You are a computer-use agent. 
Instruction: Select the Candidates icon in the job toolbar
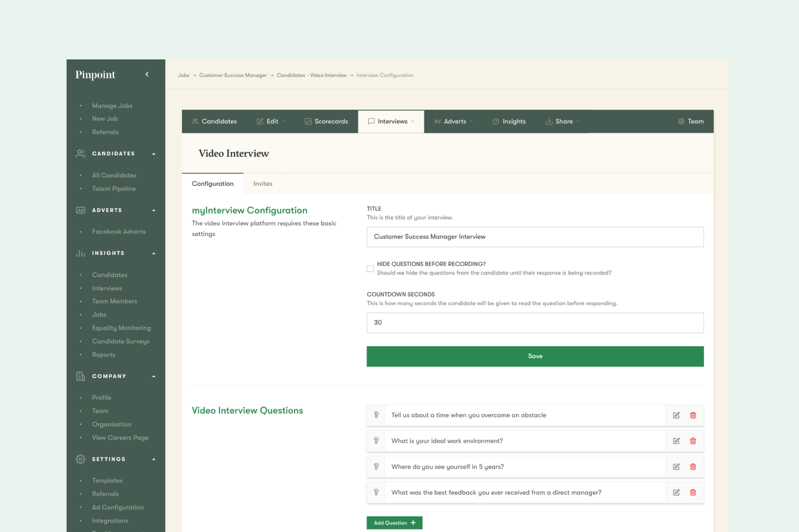click(195, 121)
